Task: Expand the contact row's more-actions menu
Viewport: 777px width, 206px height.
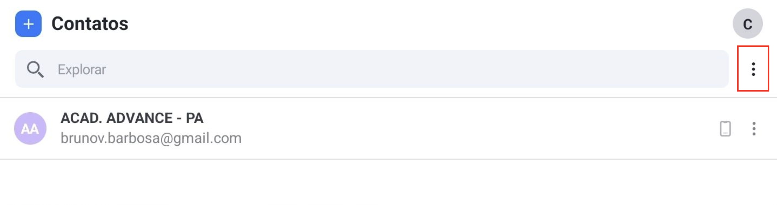Action: 754,129
